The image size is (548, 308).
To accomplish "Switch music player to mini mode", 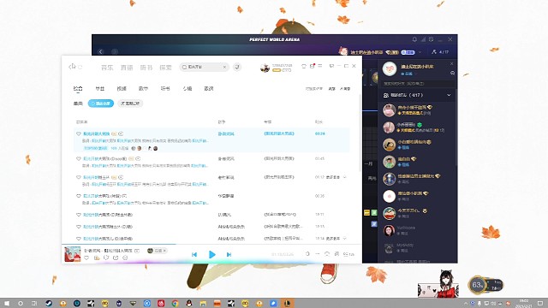I will (x=331, y=66).
